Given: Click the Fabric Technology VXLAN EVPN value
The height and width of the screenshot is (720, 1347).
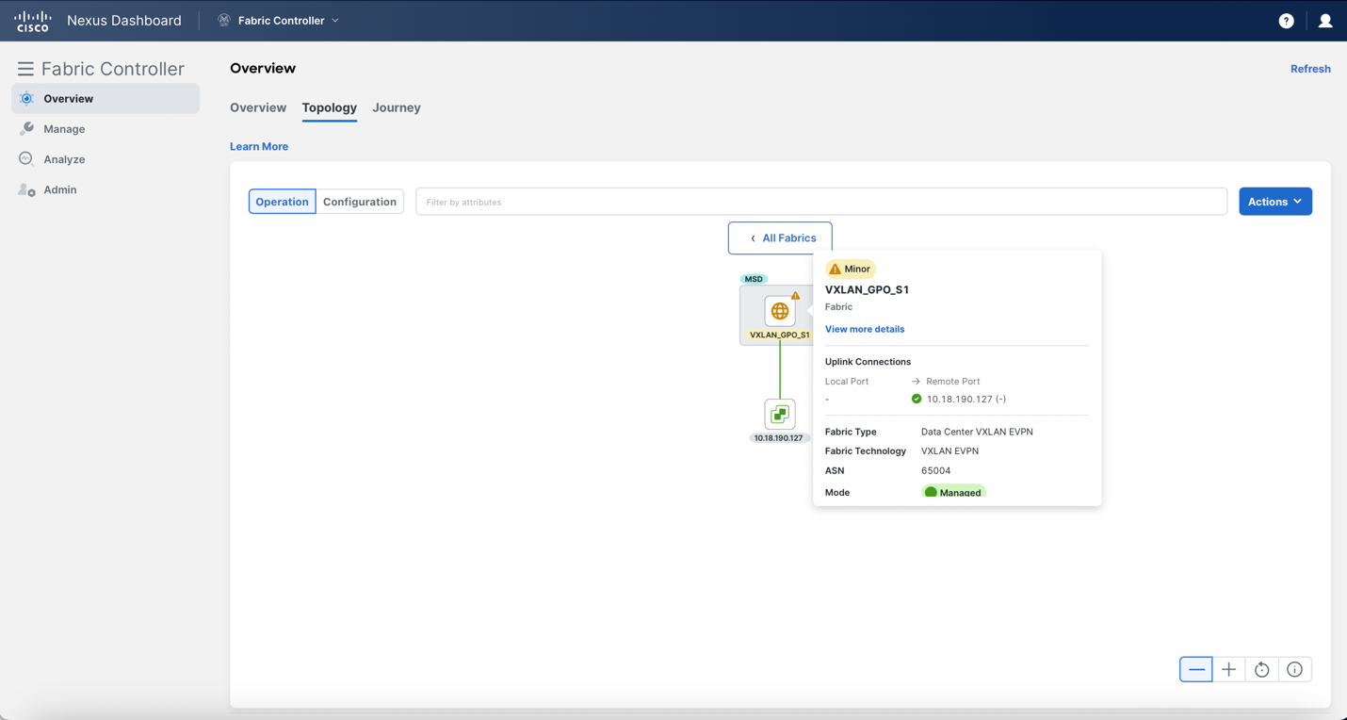Looking at the screenshot, I should click(x=949, y=450).
